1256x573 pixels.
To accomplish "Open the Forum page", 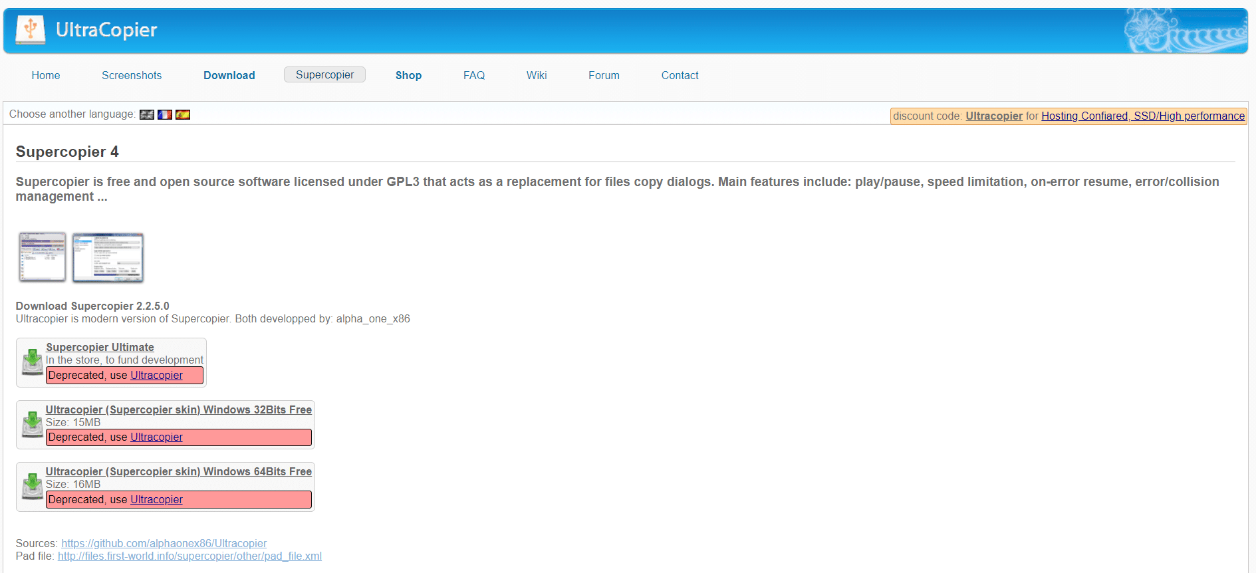I will point(604,75).
